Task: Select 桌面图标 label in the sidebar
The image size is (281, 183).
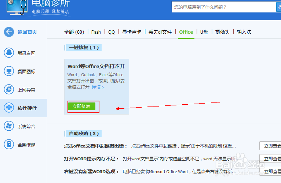Action: coord(26,72)
